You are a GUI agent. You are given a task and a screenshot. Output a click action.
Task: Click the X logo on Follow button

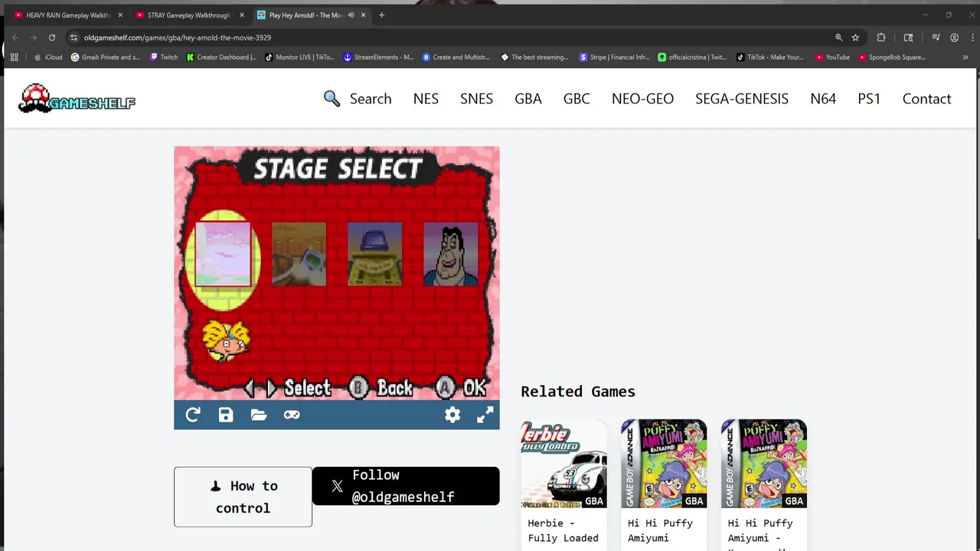click(x=337, y=486)
